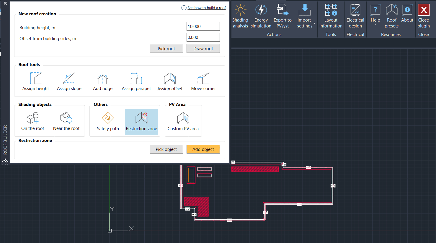Click the Pick roof button
Screen dimensions: 436x243
coord(166,48)
